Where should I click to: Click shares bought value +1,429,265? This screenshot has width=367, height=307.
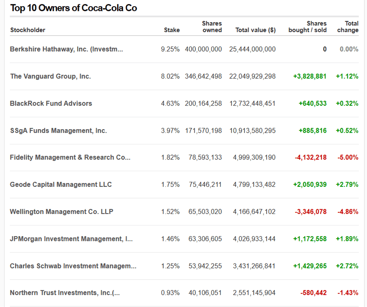pyautogui.click(x=310, y=266)
